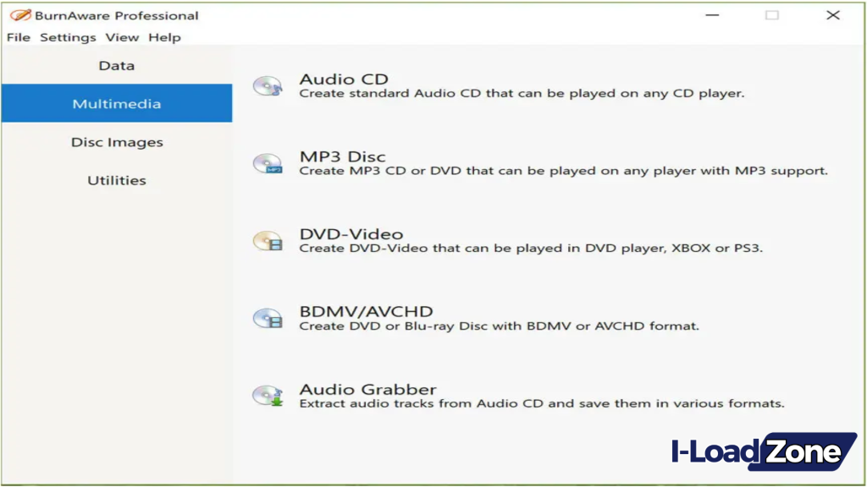Screen dimensions: 867x487
Task: Select the Audio CD disc icon
Action: (268, 85)
